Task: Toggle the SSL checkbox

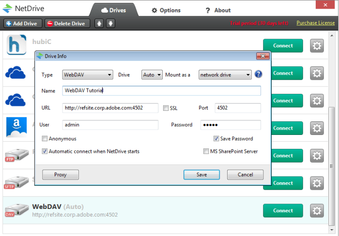Action: (166, 108)
